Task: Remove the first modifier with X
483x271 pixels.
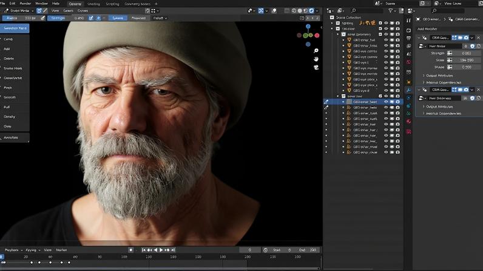Action: [x=478, y=38]
